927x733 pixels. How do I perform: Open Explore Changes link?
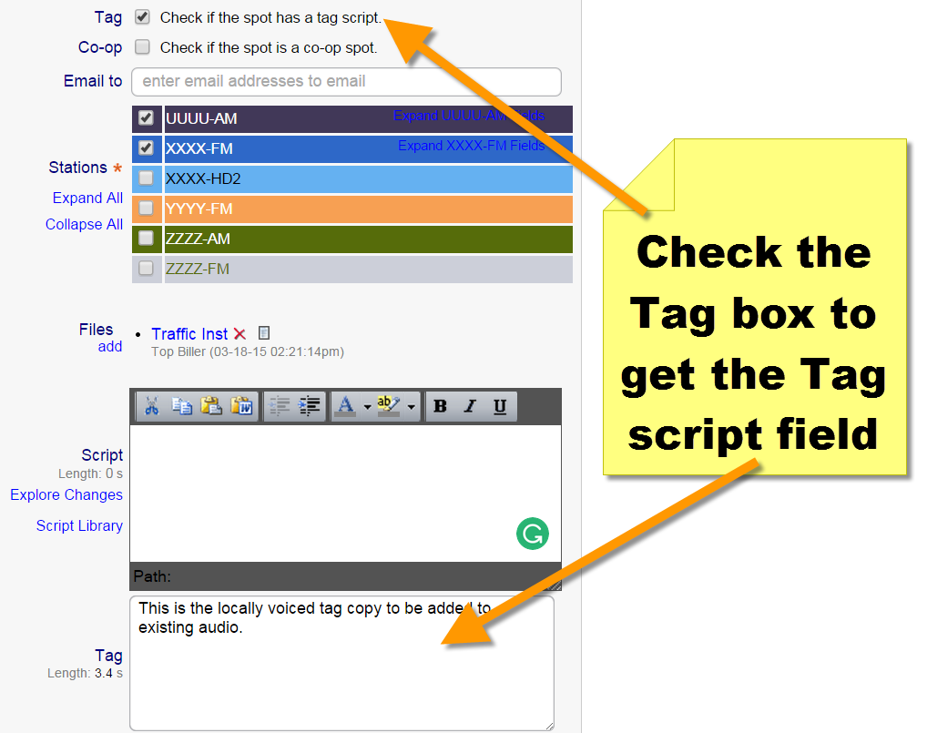(66, 494)
